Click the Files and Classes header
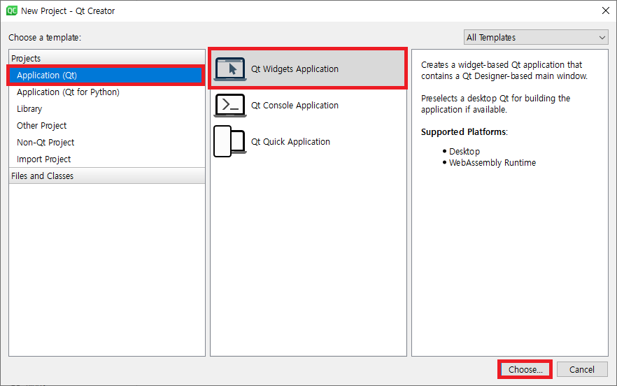The image size is (617, 386). pos(106,176)
